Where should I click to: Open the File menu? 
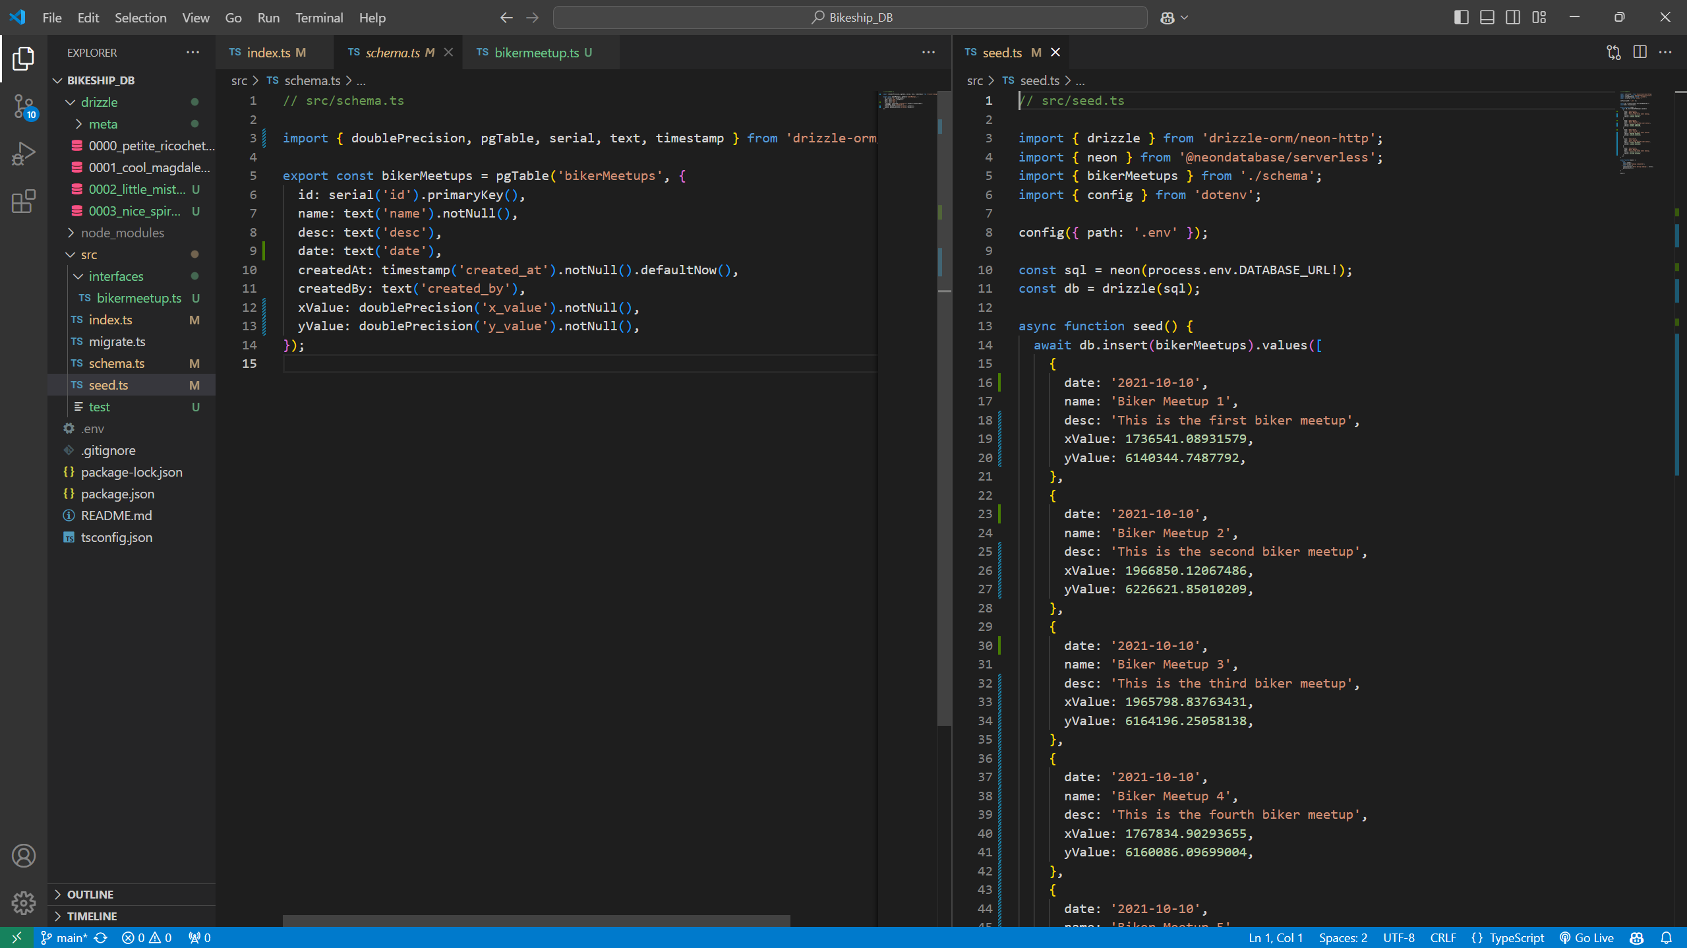point(52,18)
